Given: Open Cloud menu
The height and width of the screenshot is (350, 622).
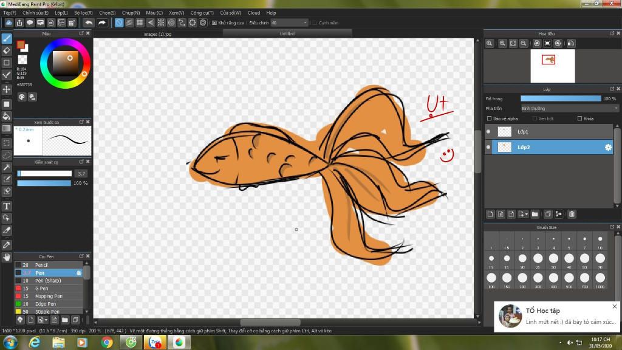Looking at the screenshot, I should point(253,13).
